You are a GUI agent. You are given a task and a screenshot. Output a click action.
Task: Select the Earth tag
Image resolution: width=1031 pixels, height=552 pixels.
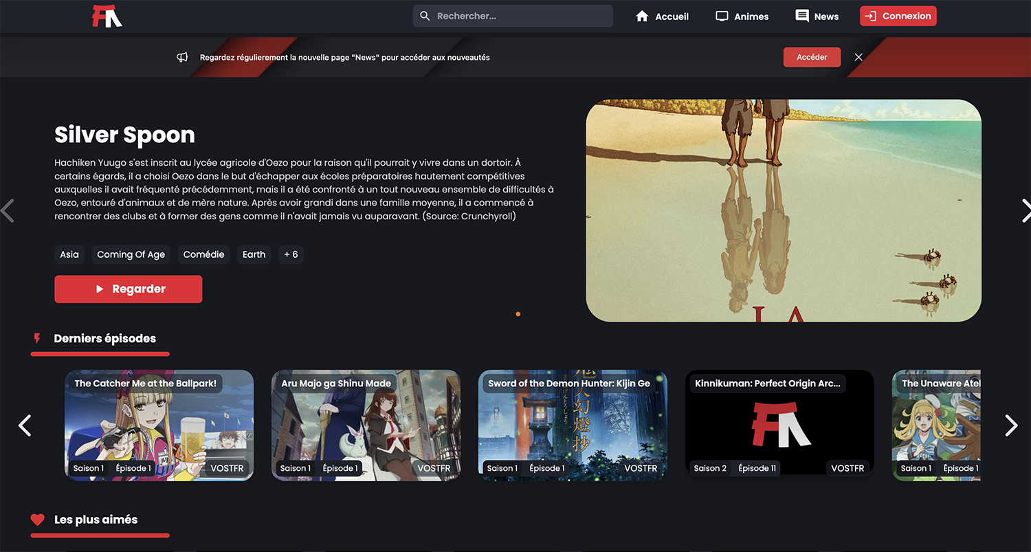(254, 254)
